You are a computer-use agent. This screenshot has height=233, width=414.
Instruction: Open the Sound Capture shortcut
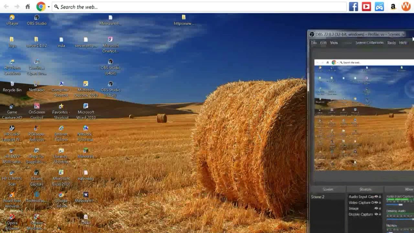(37, 178)
